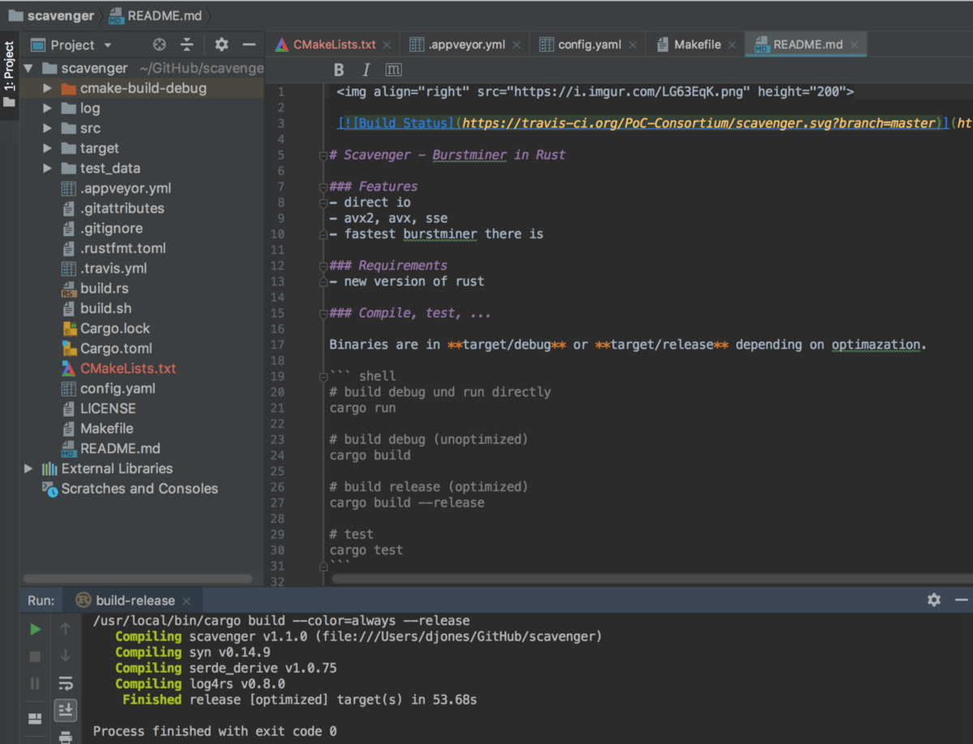973x744 pixels.
Task: Apply italic formatting in Markdown toolbar
Action: 366,70
